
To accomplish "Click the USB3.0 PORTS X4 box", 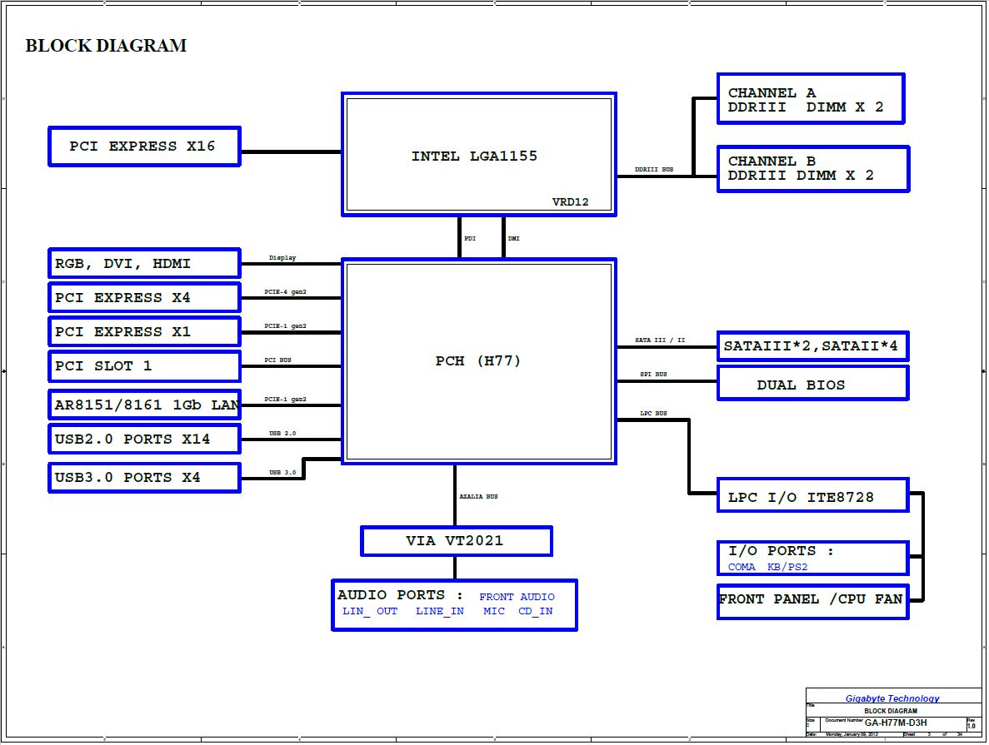I will [x=144, y=478].
